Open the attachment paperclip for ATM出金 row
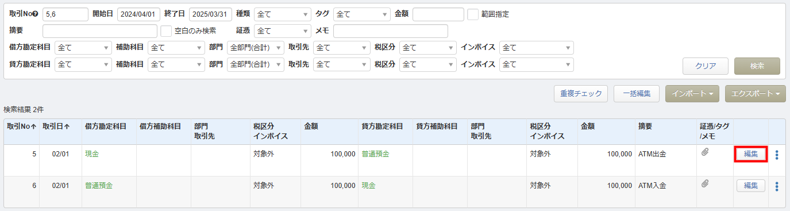Viewport: 790px width, 211px height. pos(704,153)
